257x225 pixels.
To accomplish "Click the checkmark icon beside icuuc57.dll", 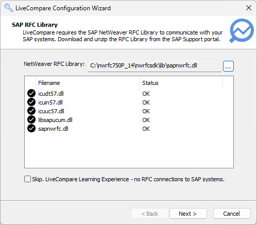I will point(31,111).
